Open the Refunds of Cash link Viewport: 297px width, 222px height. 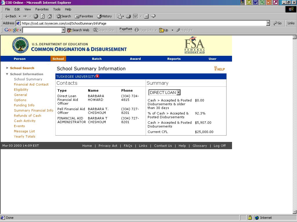coord(28,116)
